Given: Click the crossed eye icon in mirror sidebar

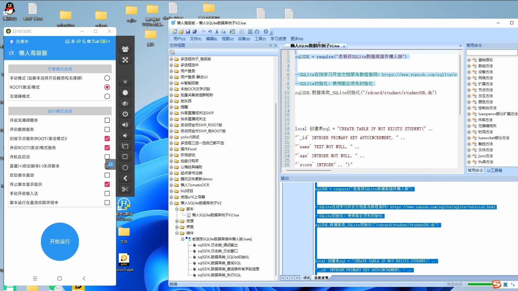Looking at the screenshot, I should pyautogui.click(x=125, y=103).
